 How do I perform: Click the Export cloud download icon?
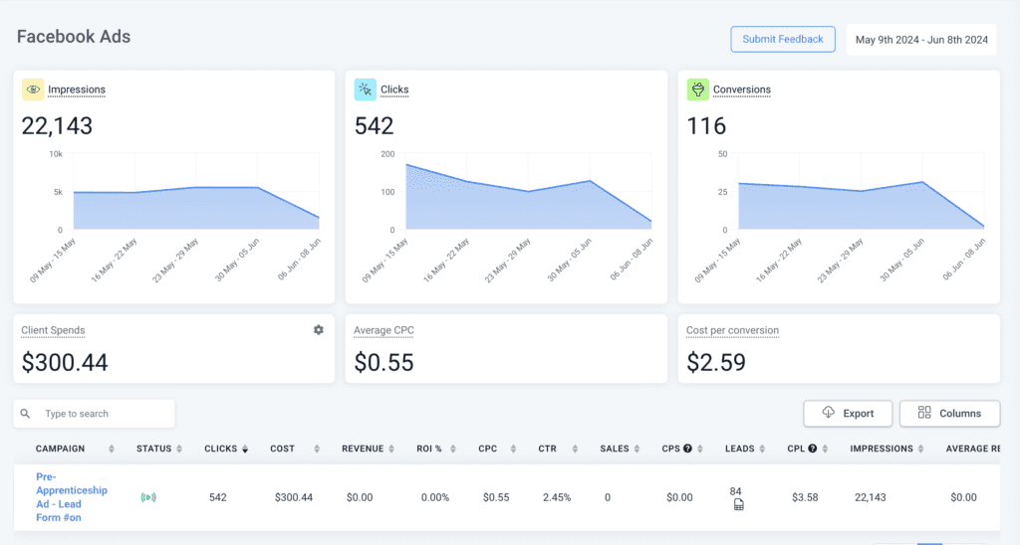[x=828, y=413]
